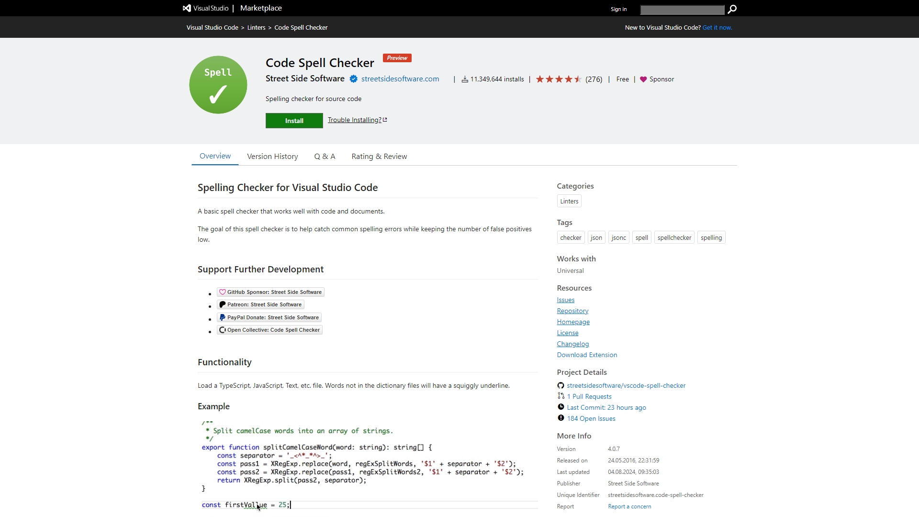The height and width of the screenshot is (517, 919).
Task: Click the unique identifier streetsidesoftware.code-spell-checker
Action: coord(656,495)
